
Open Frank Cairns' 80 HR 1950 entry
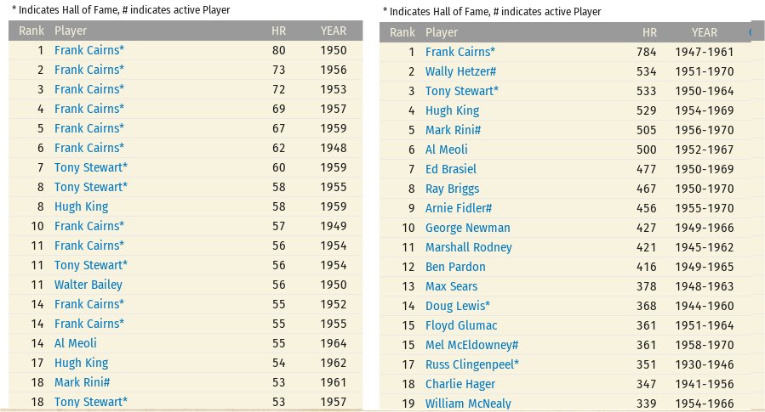pos(88,50)
